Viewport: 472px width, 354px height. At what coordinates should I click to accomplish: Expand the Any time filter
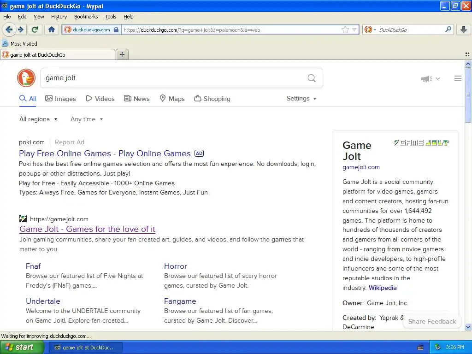click(x=87, y=119)
